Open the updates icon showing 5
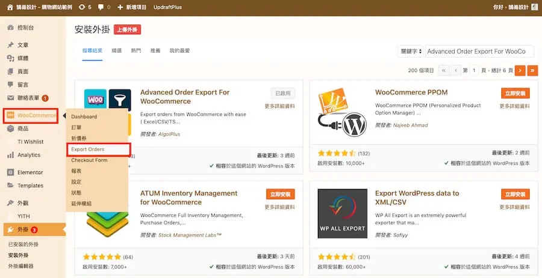Image resolution: width=542 pixels, height=278 pixels. tap(82, 7)
